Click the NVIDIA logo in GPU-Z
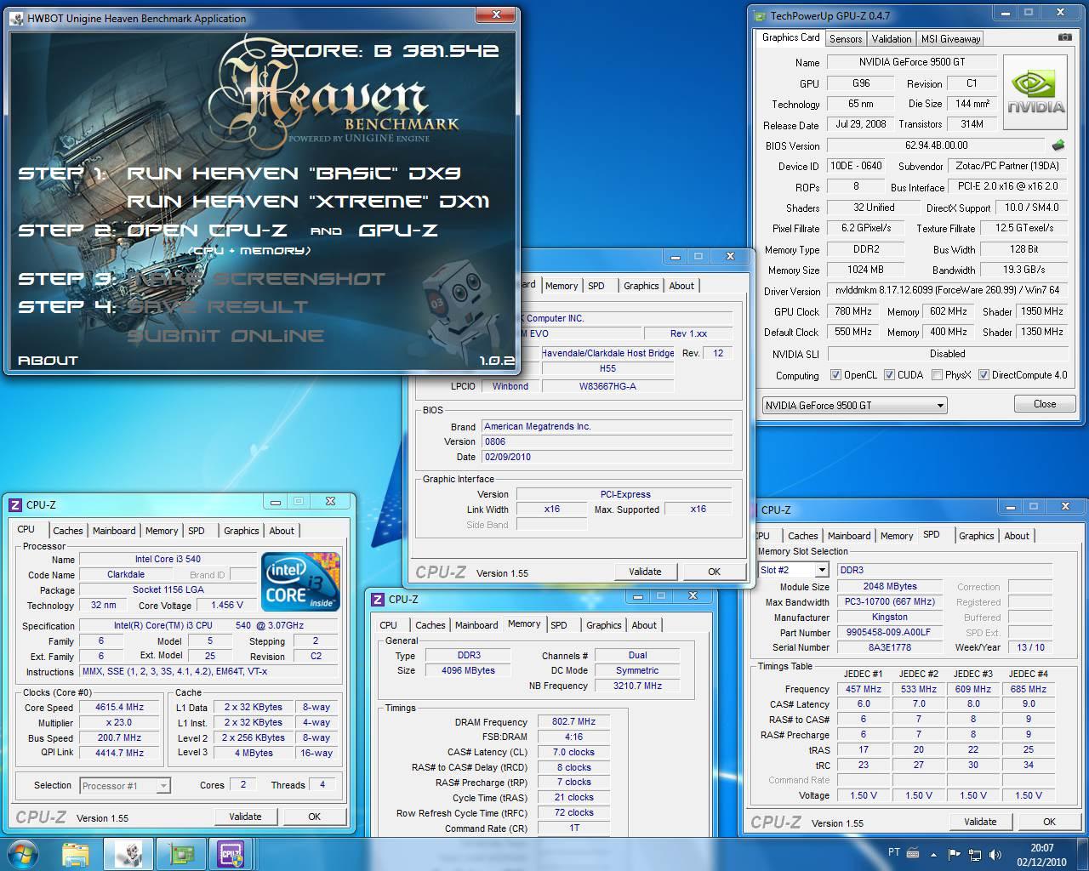The height and width of the screenshot is (871, 1089). (1035, 93)
